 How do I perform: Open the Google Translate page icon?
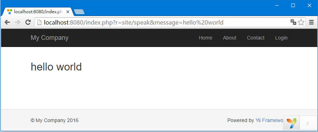[293, 22]
